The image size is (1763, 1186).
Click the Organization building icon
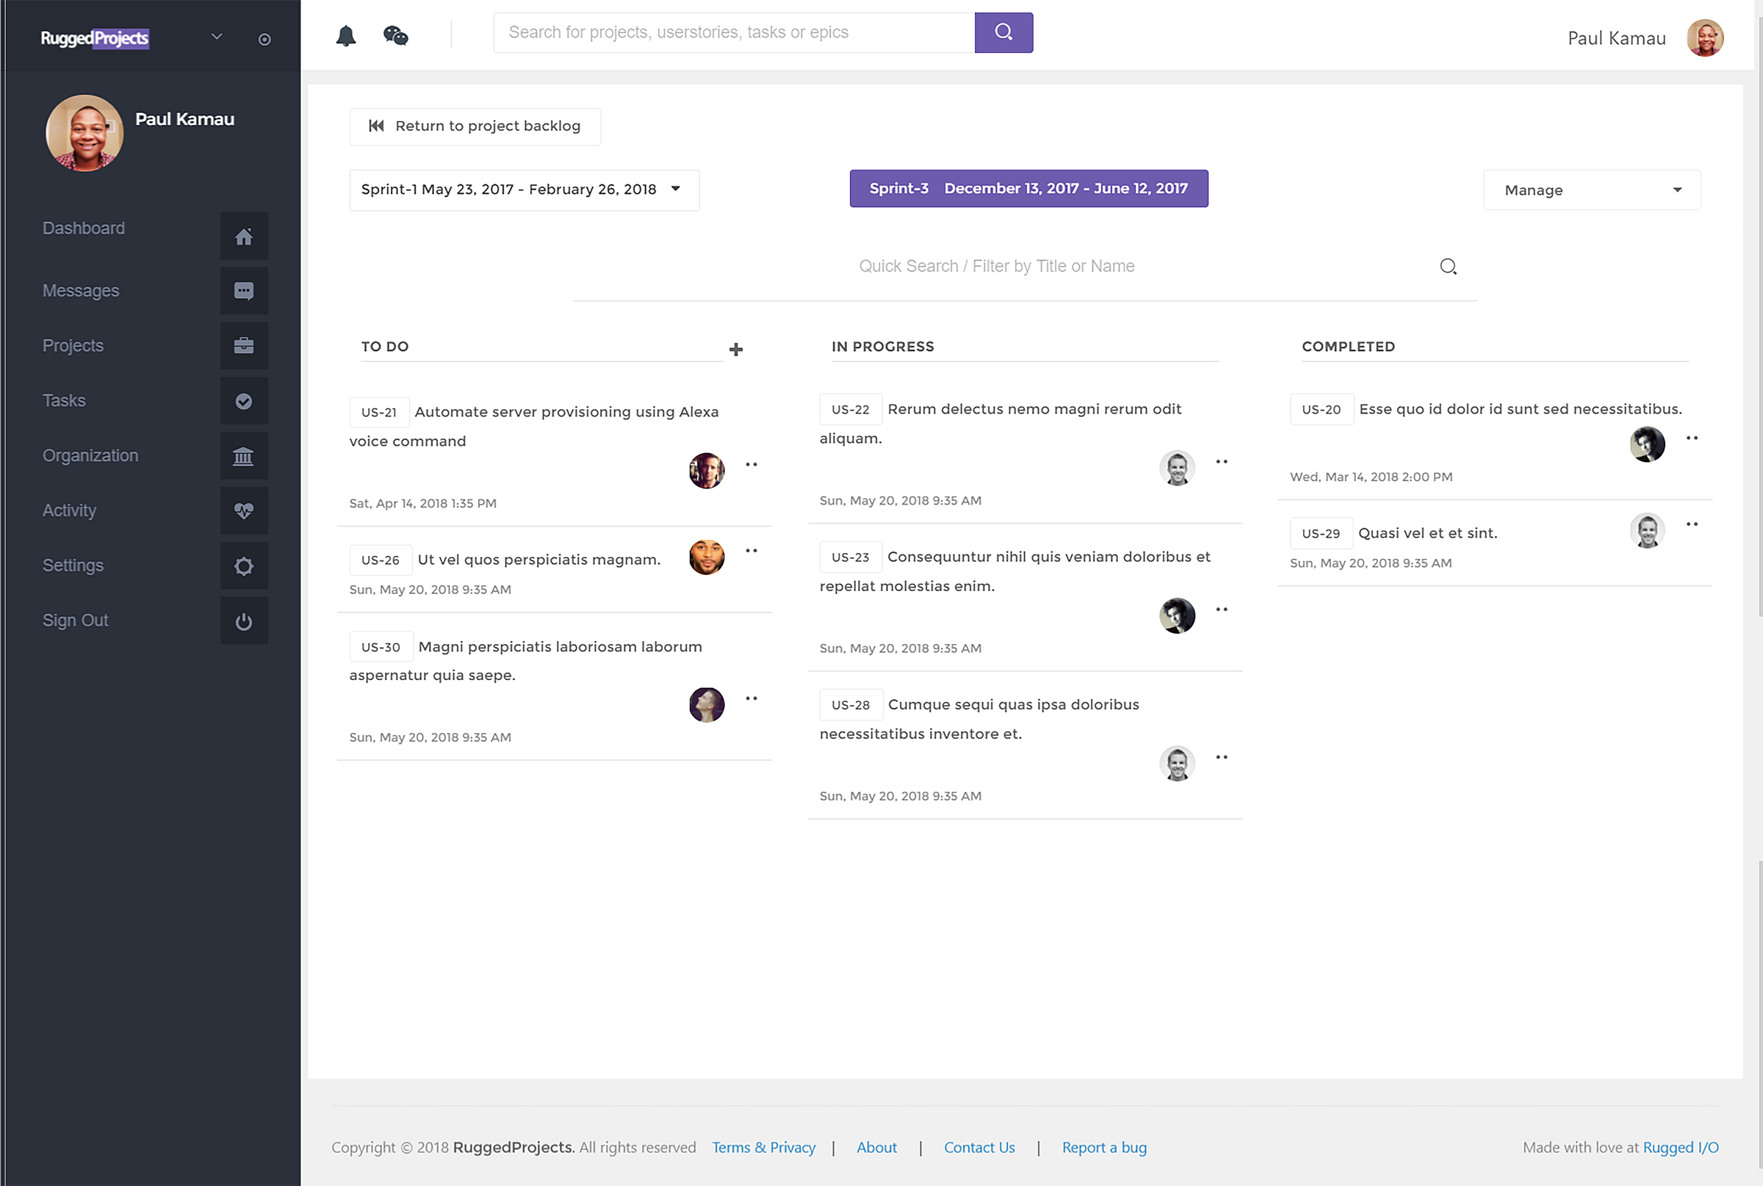(244, 457)
